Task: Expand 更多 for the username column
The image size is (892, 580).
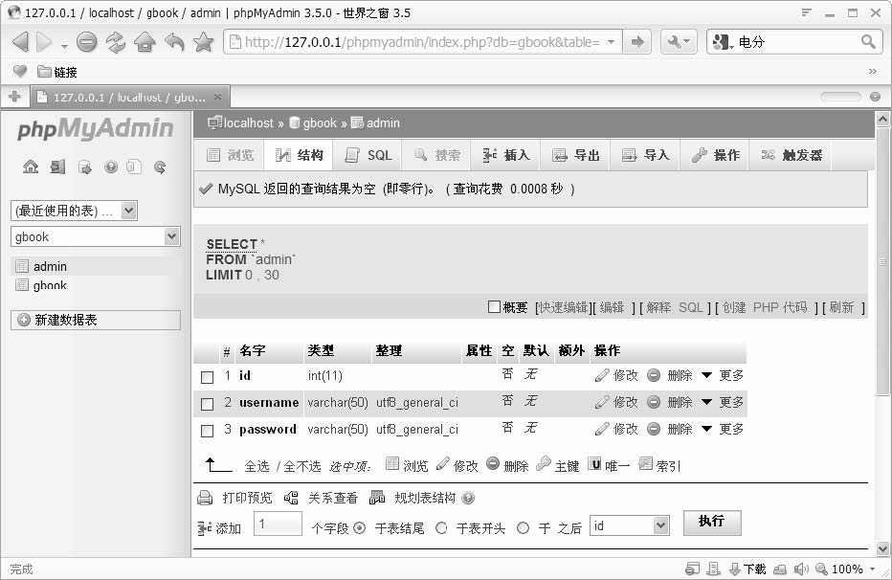Action: 723,402
